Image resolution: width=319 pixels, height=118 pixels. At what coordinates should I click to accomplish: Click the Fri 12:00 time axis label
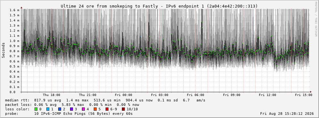[267, 95]
